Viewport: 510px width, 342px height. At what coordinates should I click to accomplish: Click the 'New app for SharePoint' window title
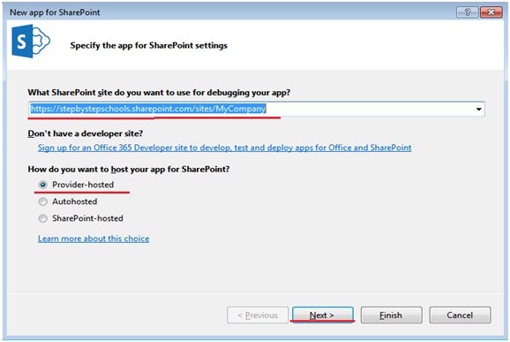tap(55, 12)
